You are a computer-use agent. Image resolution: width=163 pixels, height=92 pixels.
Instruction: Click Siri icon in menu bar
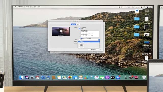click(x=147, y=7)
